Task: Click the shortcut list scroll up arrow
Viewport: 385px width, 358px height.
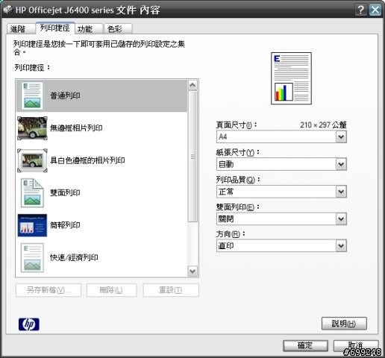Action: click(x=192, y=85)
